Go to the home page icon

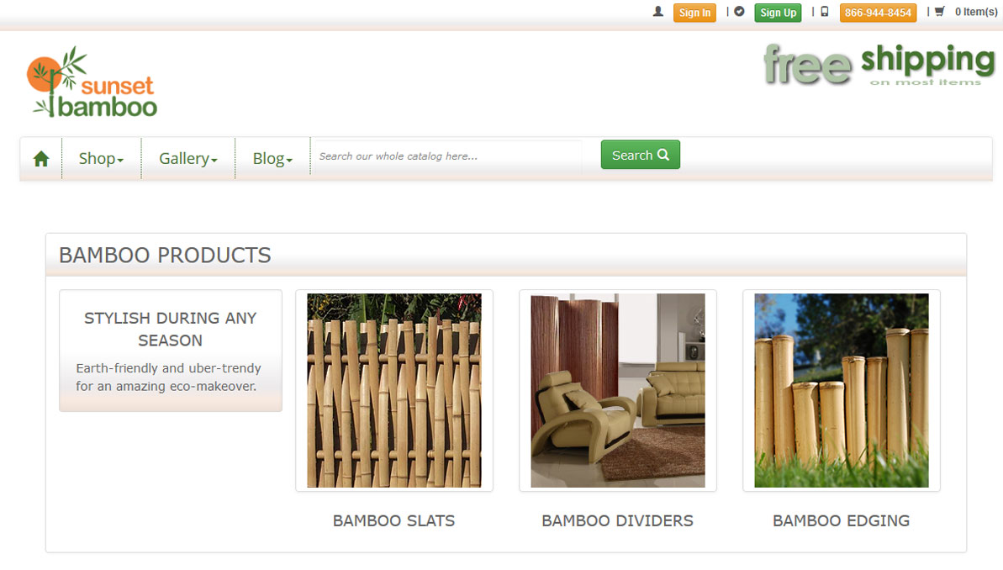(x=41, y=159)
